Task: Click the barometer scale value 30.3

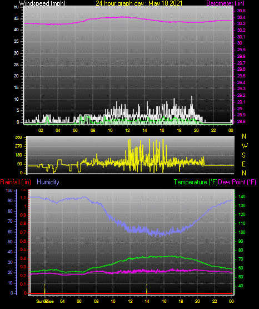Action: coord(241,23)
